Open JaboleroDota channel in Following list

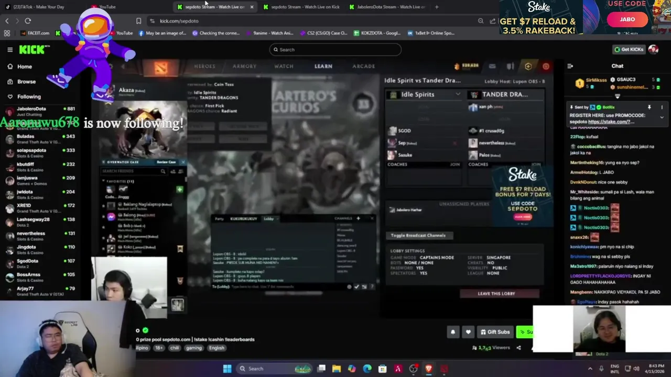pyautogui.click(x=39, y=111)
